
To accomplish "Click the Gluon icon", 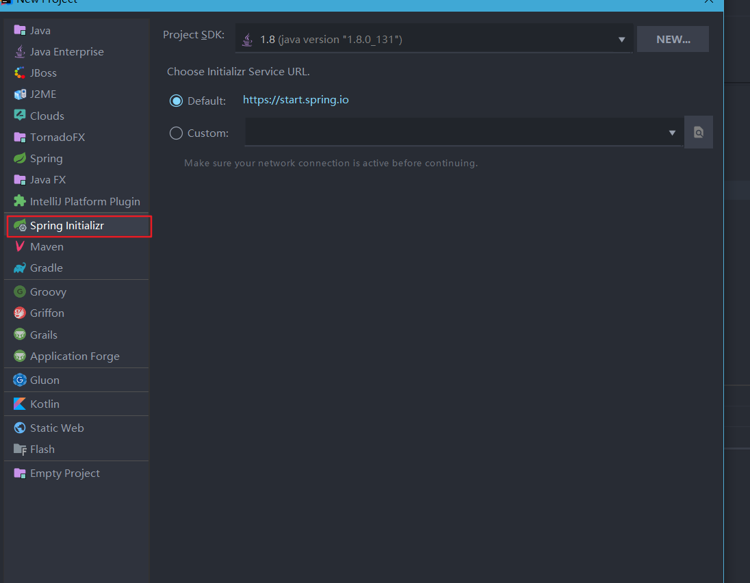I will pyautogui.click(x=20, y=380).
